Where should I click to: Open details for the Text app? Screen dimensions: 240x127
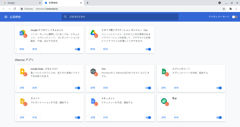(x=93, y=88)
